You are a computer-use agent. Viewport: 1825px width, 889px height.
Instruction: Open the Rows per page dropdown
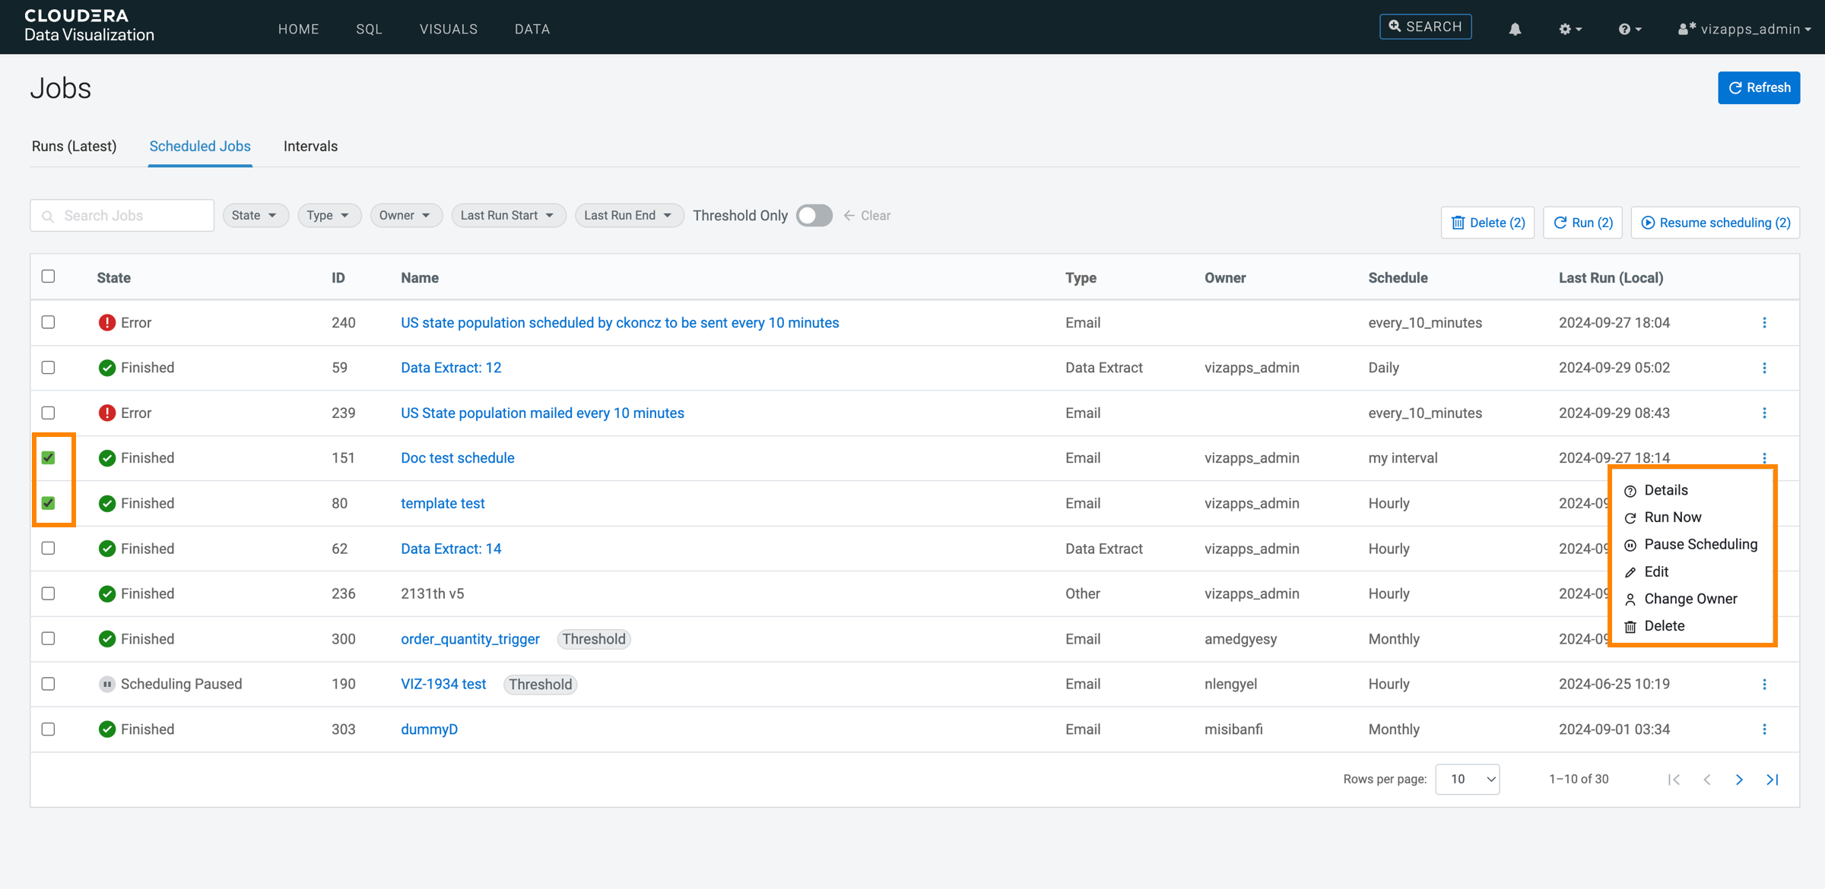coord(1467,780)
